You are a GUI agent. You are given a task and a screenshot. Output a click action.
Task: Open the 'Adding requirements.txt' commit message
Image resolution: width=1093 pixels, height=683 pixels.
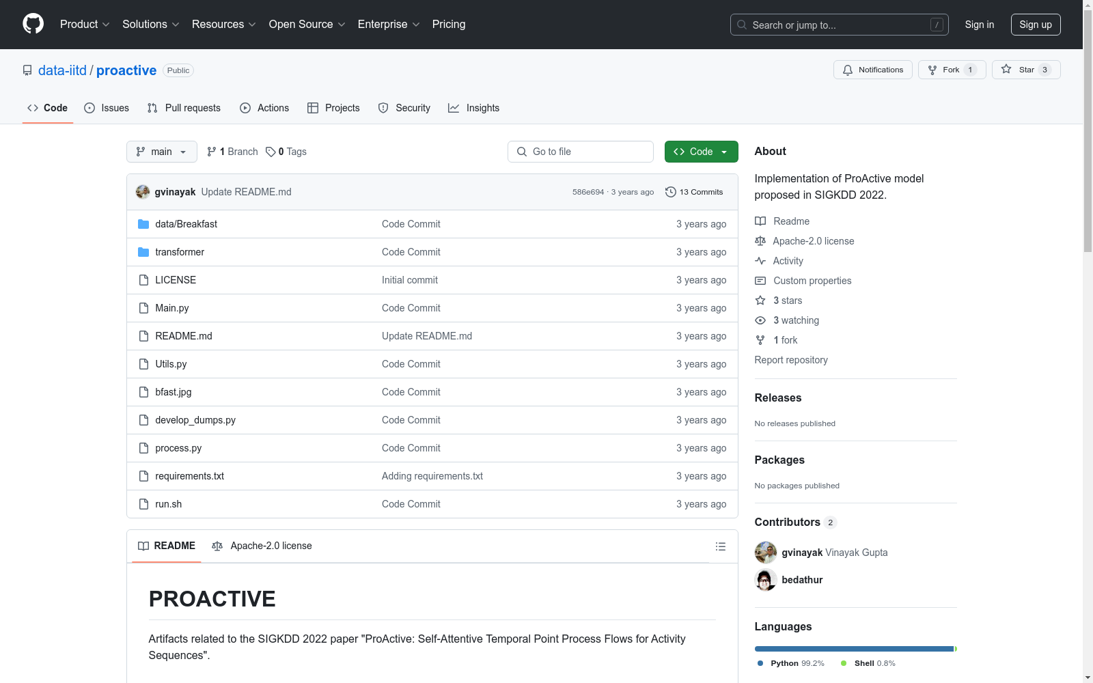tap(432, 476)
